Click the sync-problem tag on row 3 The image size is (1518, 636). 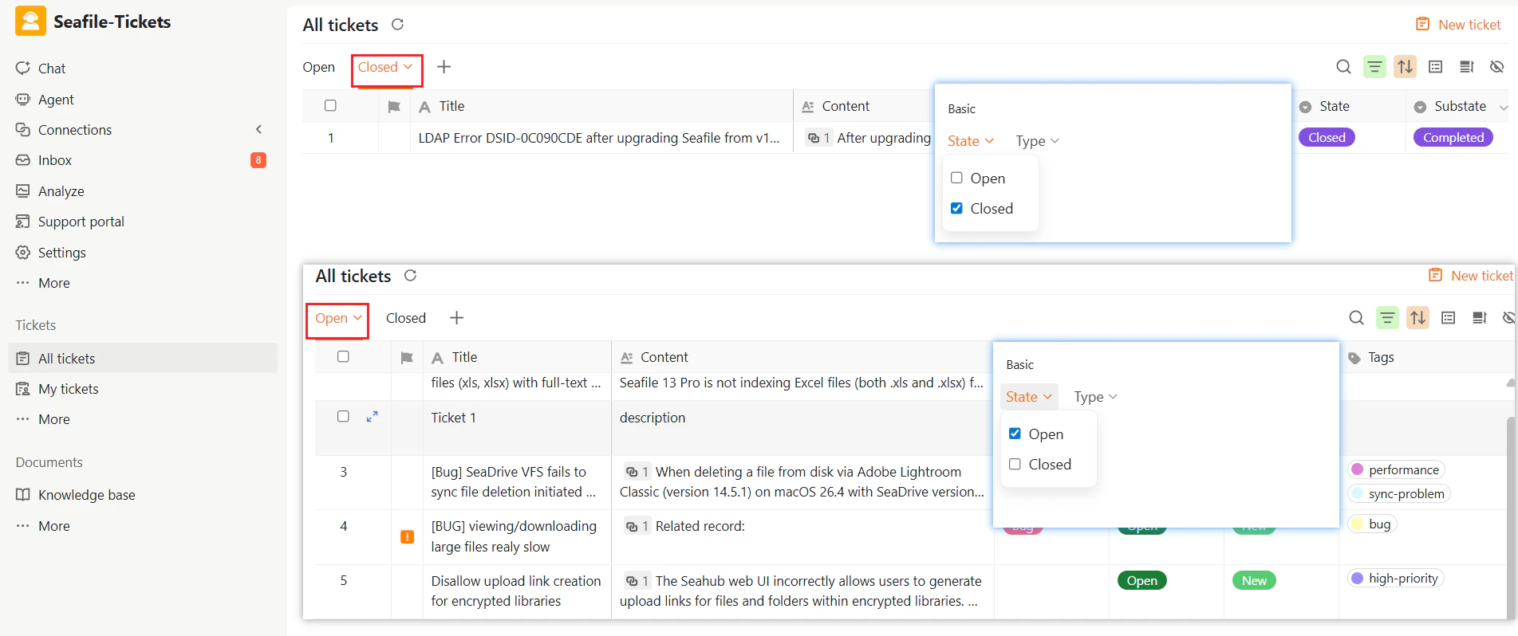1398,494
